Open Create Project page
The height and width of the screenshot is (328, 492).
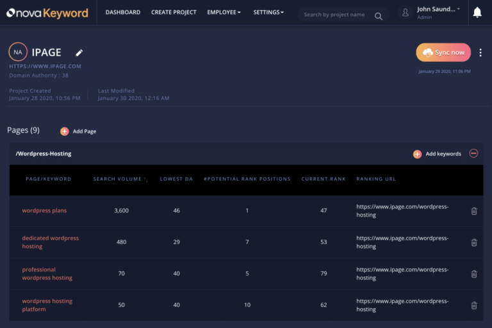tap(174, 12)
